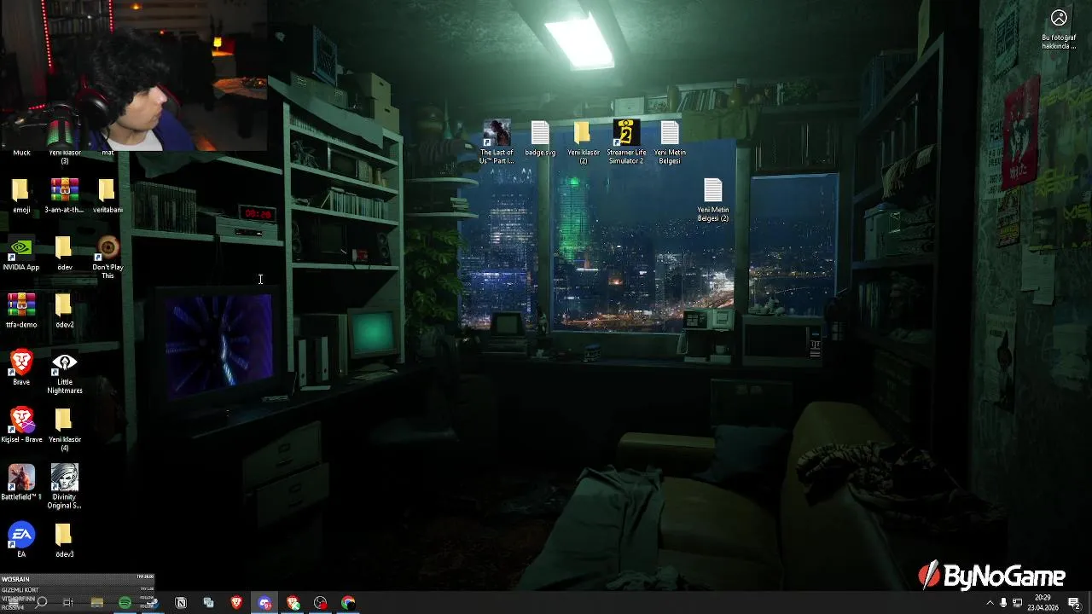Select The Last of Us Part I shortcut

point(497,142)
